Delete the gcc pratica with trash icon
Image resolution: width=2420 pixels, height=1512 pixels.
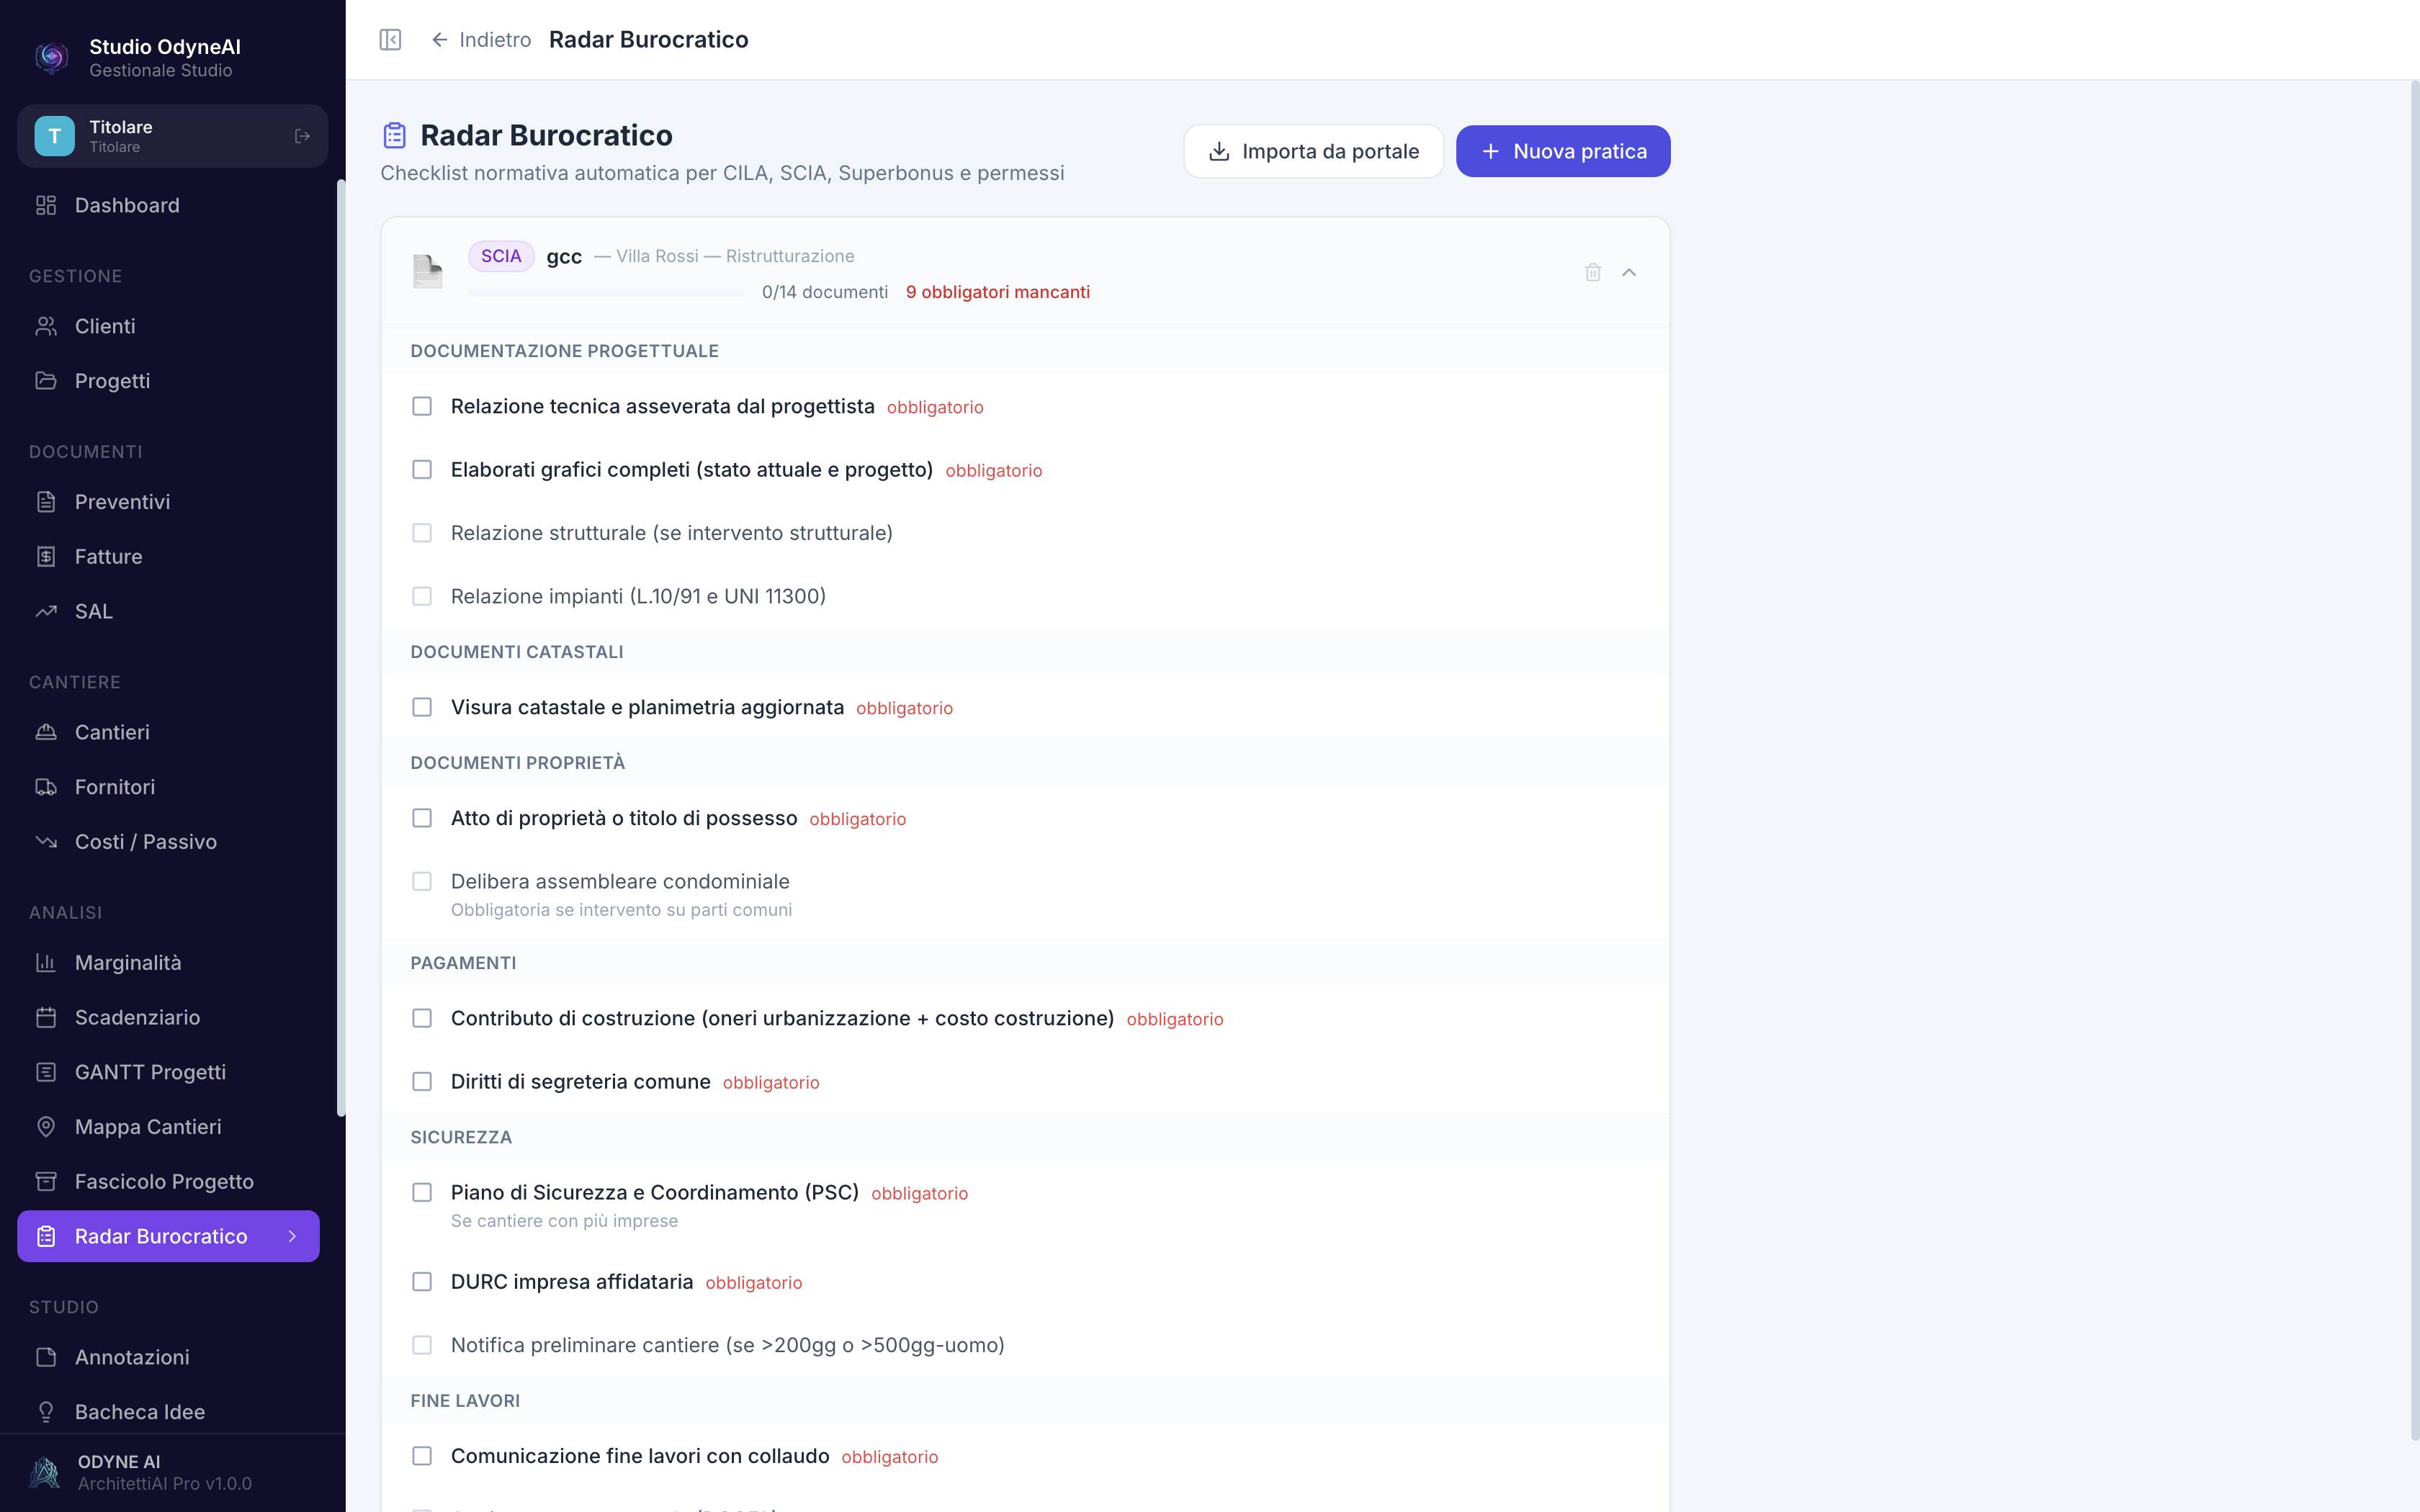click(x=1592, y=272)
